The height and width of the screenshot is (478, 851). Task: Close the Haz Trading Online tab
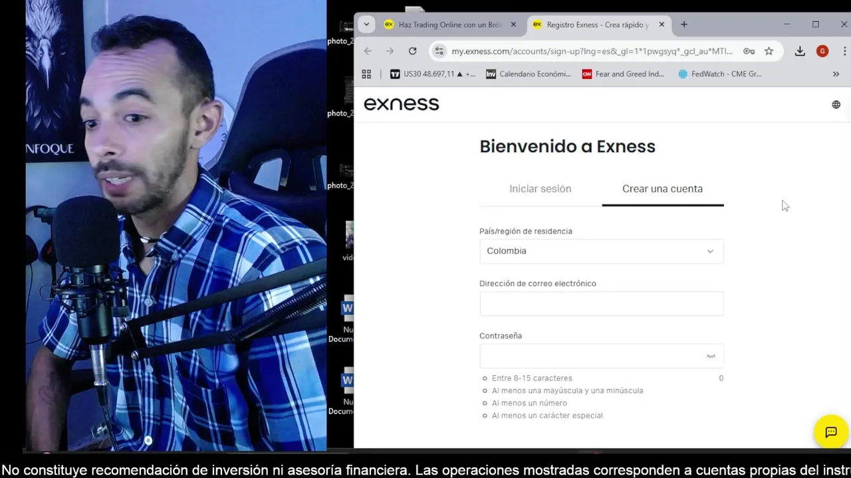click(513, 25)
